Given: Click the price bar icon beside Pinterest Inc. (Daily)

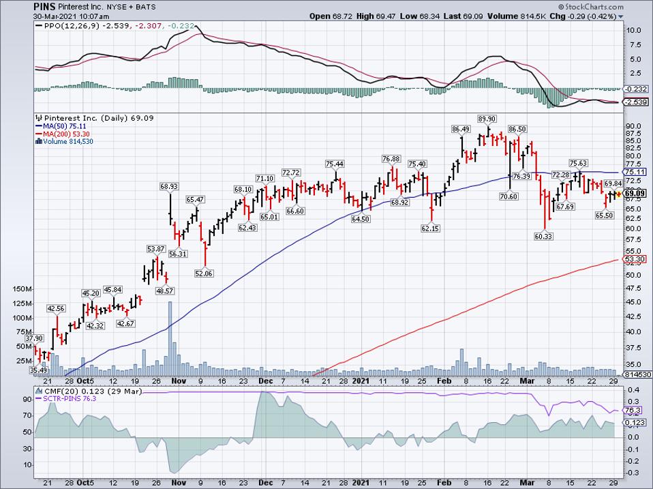Looking at the screenshot, I should click(39, 118).
